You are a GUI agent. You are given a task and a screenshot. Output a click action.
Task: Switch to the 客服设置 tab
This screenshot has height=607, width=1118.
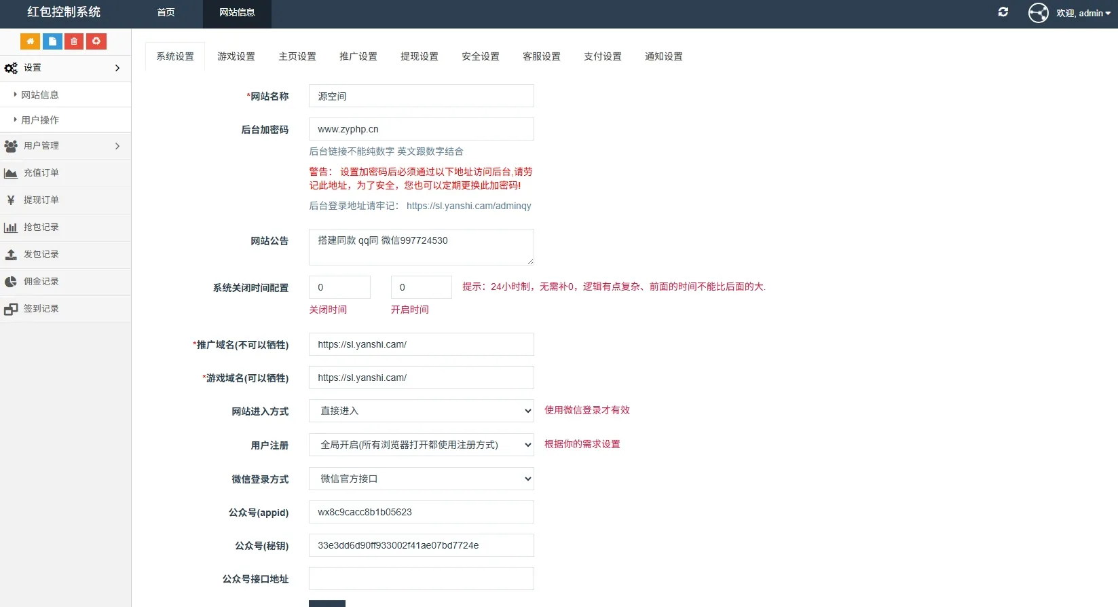coord(542,56)
